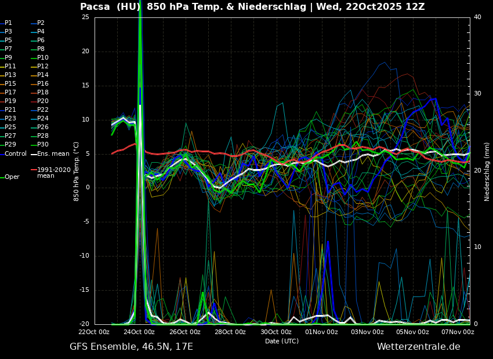
Task: Select the 01Nov 00z date tick
Action: click(321, 332)
